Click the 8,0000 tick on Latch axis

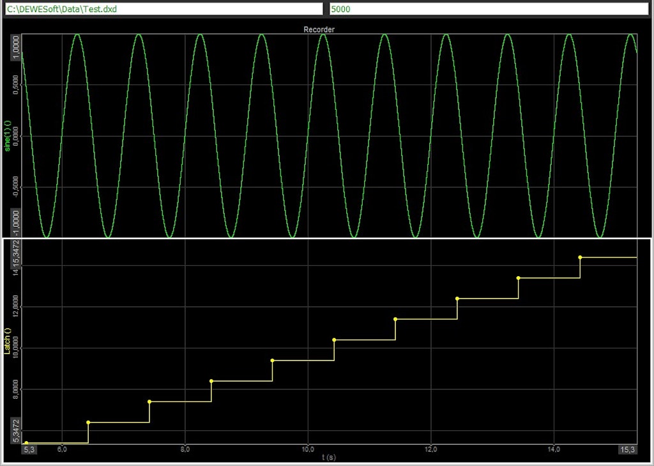click(x=16, y=389)
